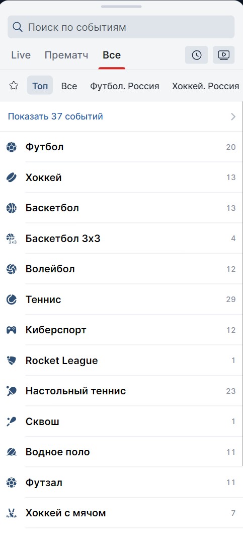This screenshot has height=535, width=243.
Task: Click the hockey puck icon beside Хоккей
Action: point(11,177)
